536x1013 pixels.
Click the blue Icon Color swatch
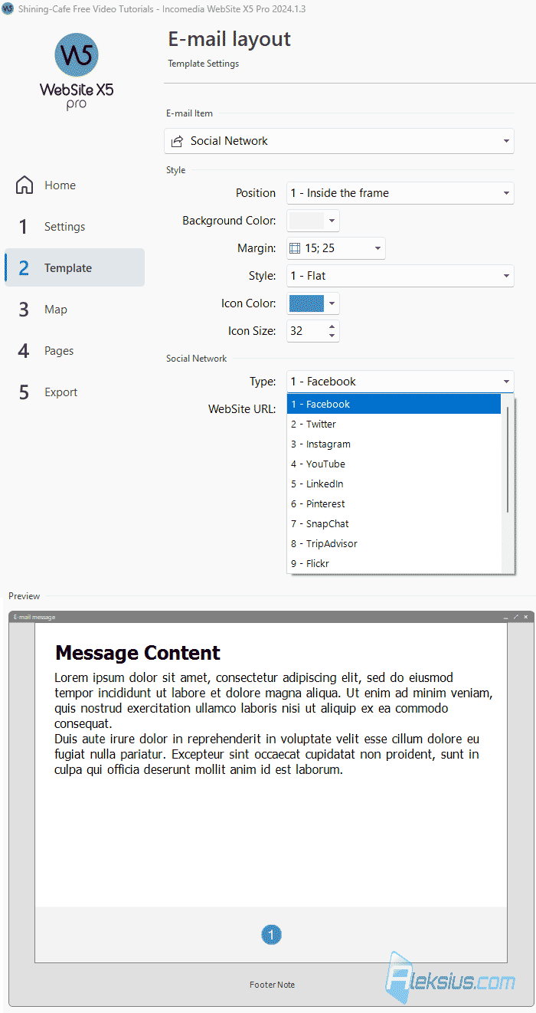tap(306, 303)
